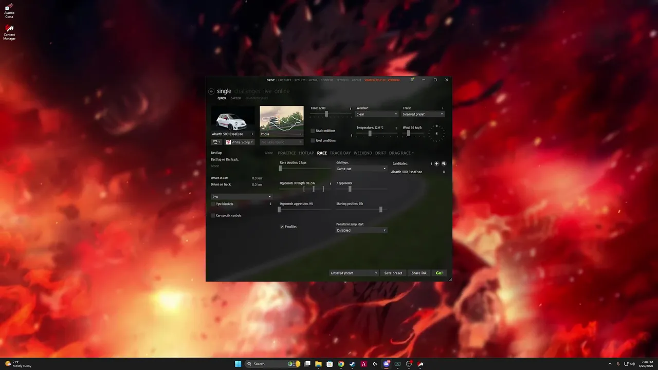This screenshot has width=658, height=370.
Task: Click the back arrow next to single
Action: point(211,91)
